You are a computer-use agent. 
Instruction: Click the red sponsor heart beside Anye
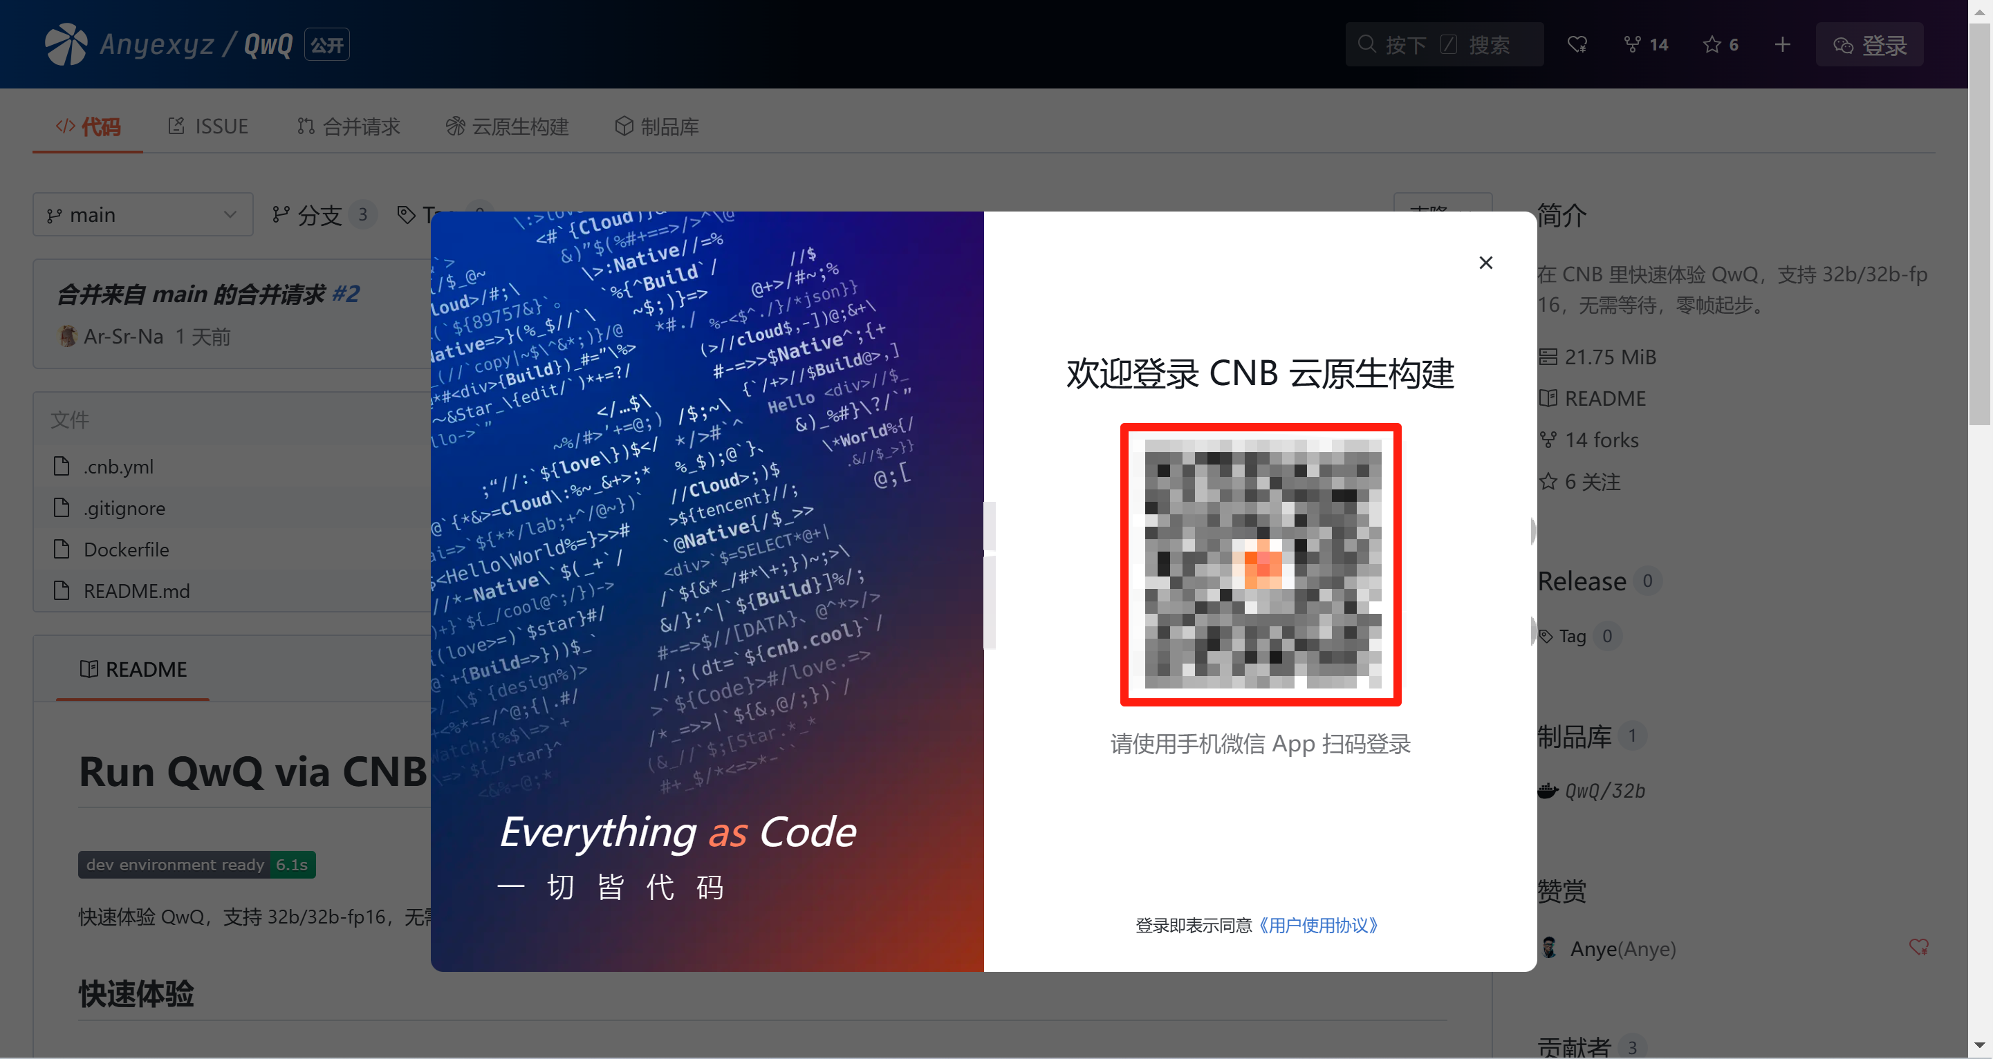[x=1918, y=947]
